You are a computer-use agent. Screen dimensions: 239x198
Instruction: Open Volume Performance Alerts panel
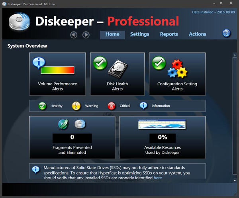point(57,74)
